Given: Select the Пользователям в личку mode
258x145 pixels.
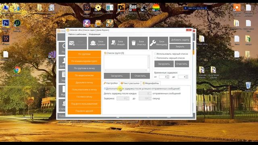Looking at the screenshot, I should click(84, 89).
